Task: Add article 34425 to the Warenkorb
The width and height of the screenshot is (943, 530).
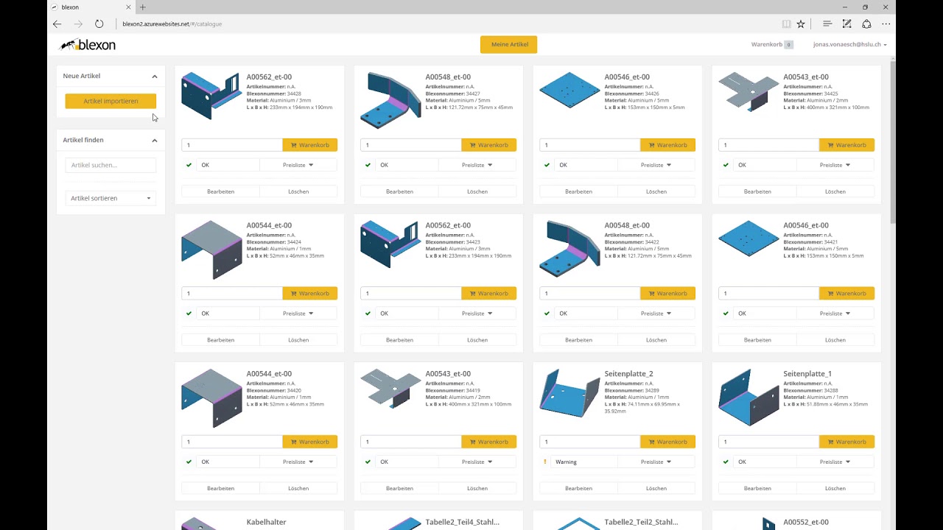Action: coord(846,145)
